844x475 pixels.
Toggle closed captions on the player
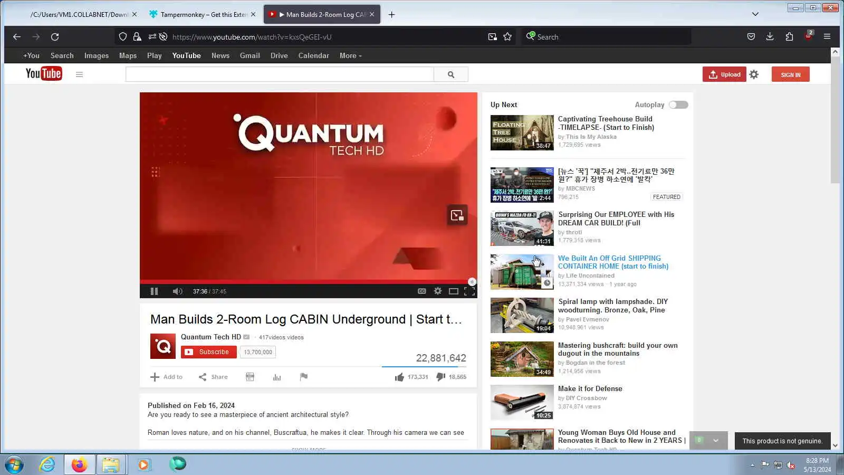[422, 291]
